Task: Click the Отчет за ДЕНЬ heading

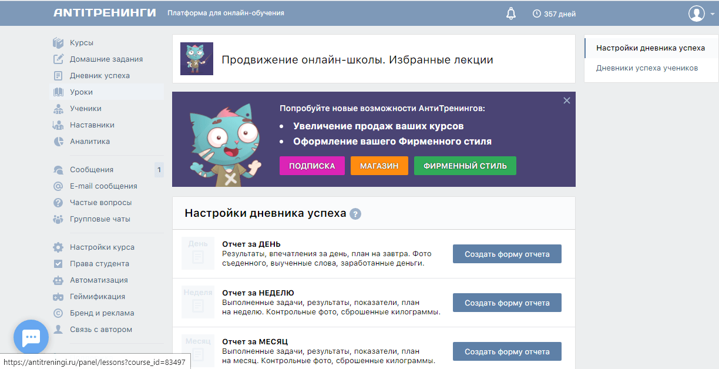Action: (251, 244)
